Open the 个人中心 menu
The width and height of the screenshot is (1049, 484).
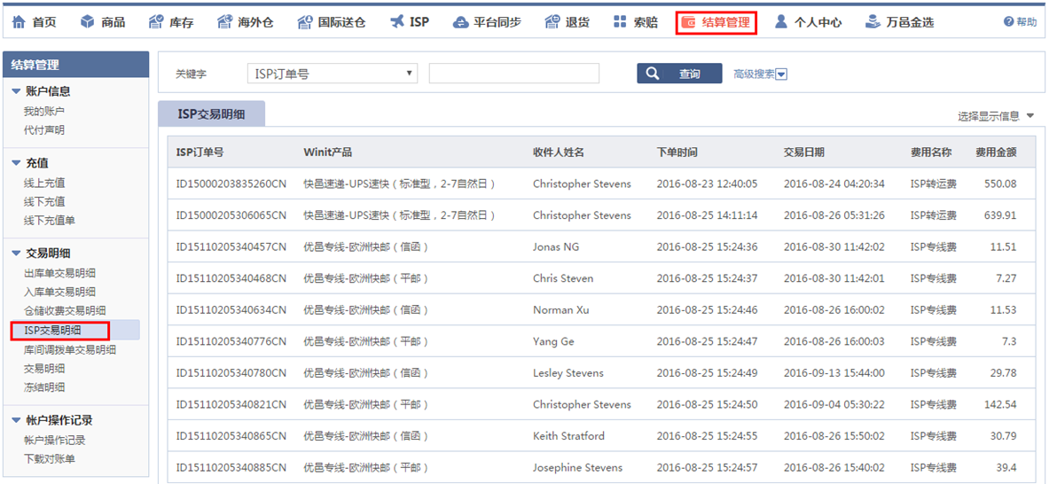[x=818, y=23]
